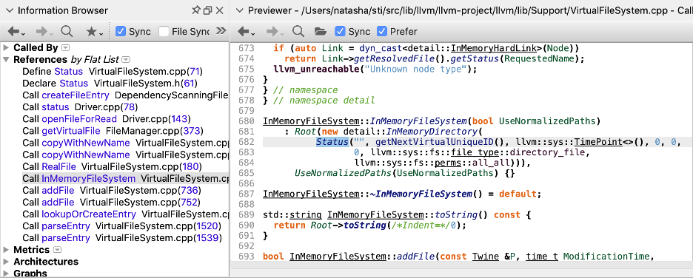Viewport: 693px width, 278px height.
Task: Toggle Prefer checkbox in Previewer
Action: pyautogui.click(x=381, y=31)
